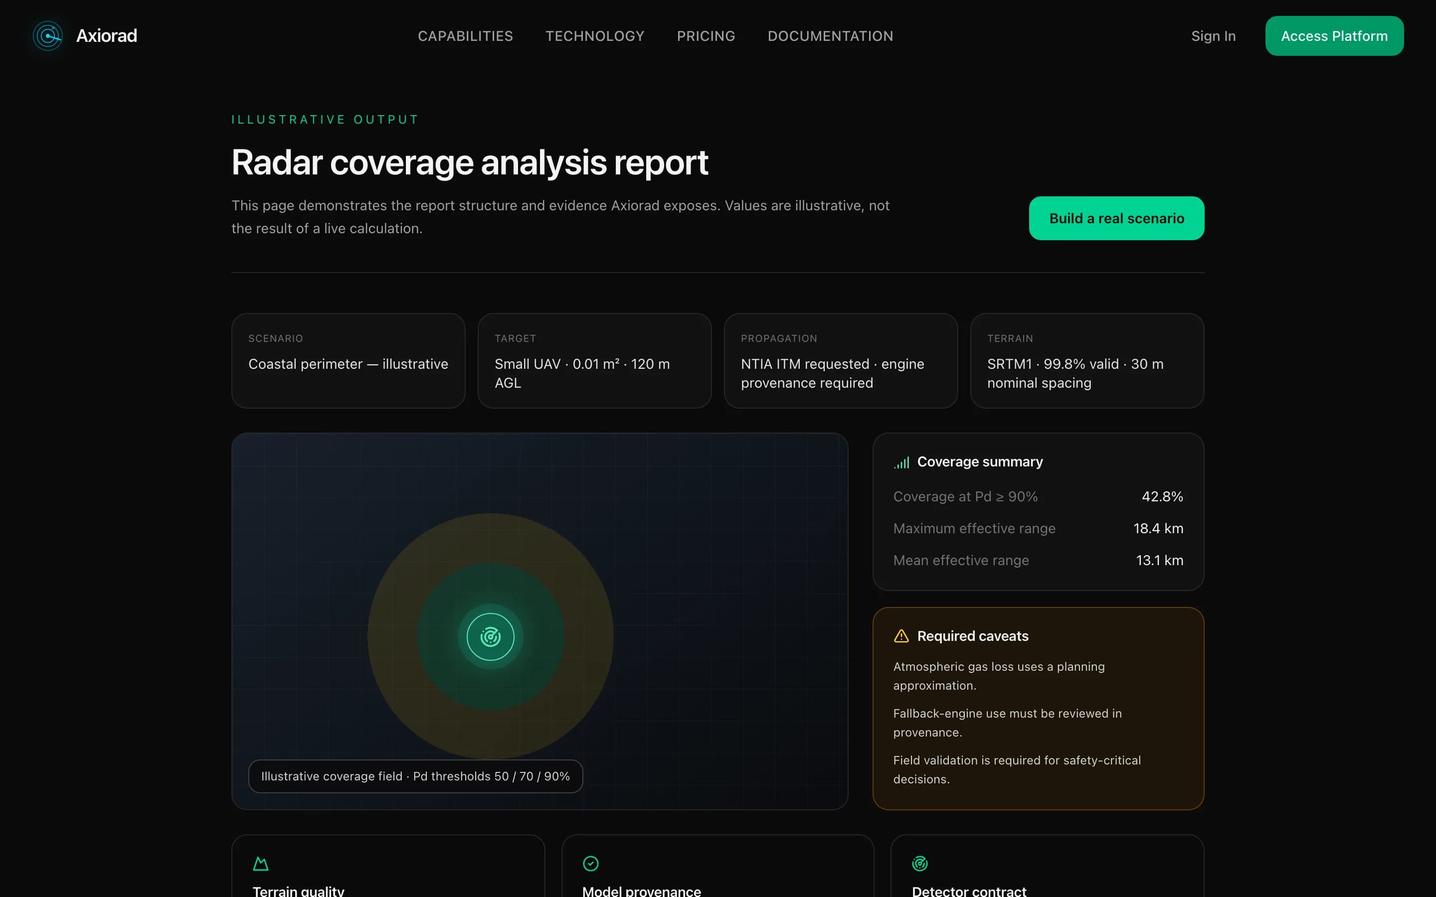This screenshot has height=897, width=1436.
Task: Open the Documentation nav link
Action: [x=830, y=36]
